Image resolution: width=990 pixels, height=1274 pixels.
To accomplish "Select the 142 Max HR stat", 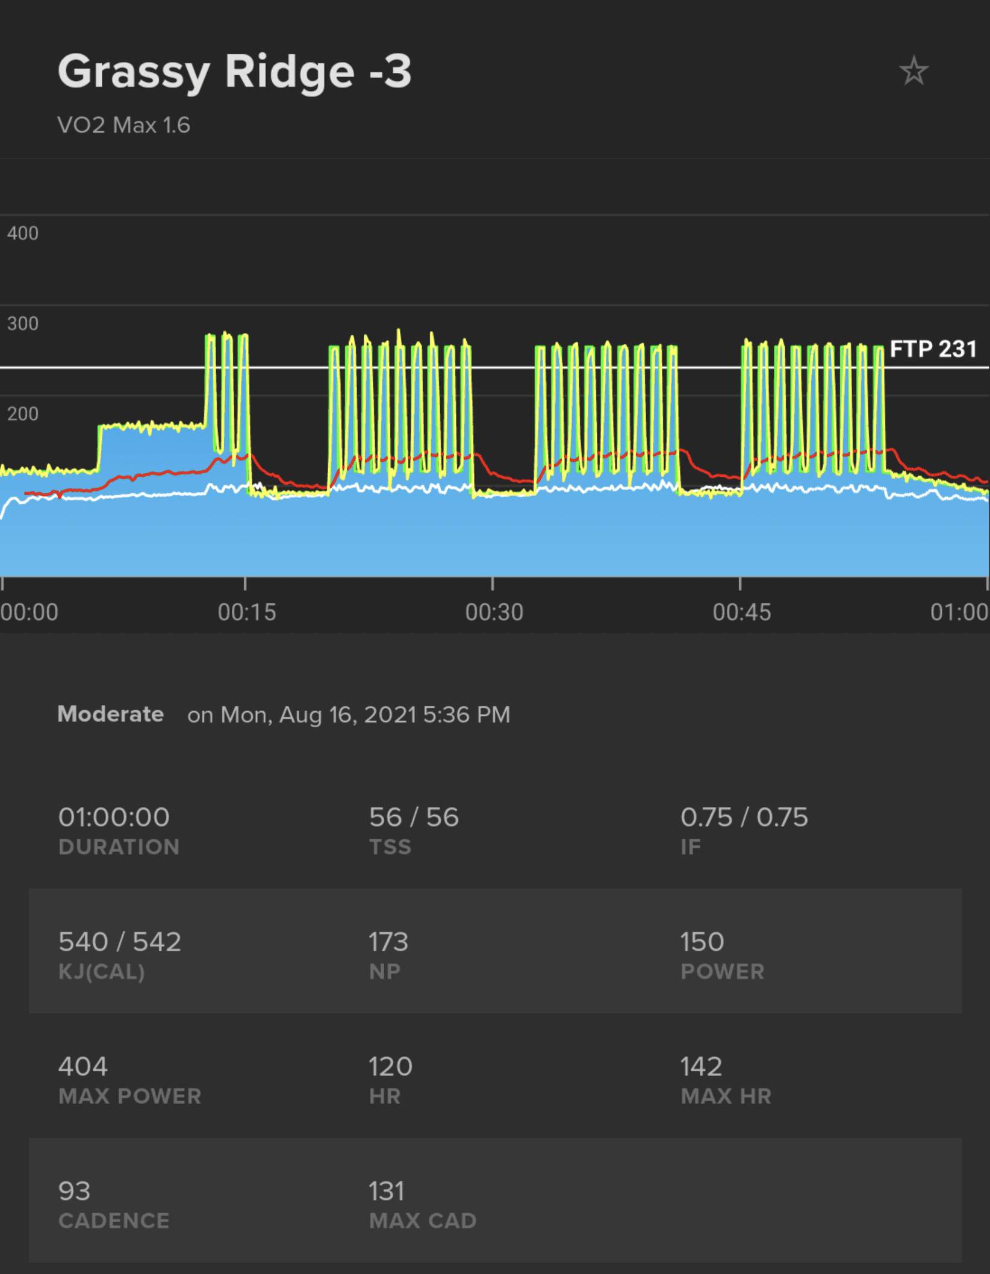I will [701, 1067].
